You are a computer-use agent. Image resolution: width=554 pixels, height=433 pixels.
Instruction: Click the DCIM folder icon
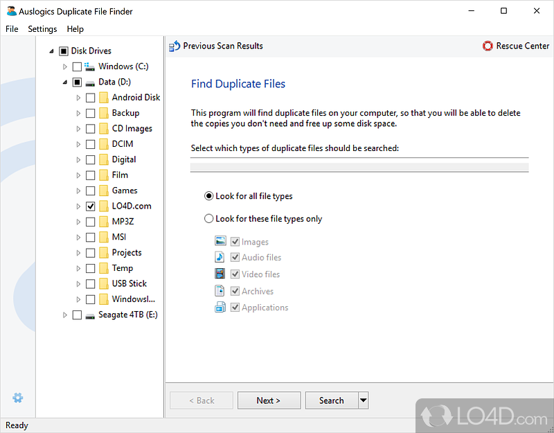[103, 144]
